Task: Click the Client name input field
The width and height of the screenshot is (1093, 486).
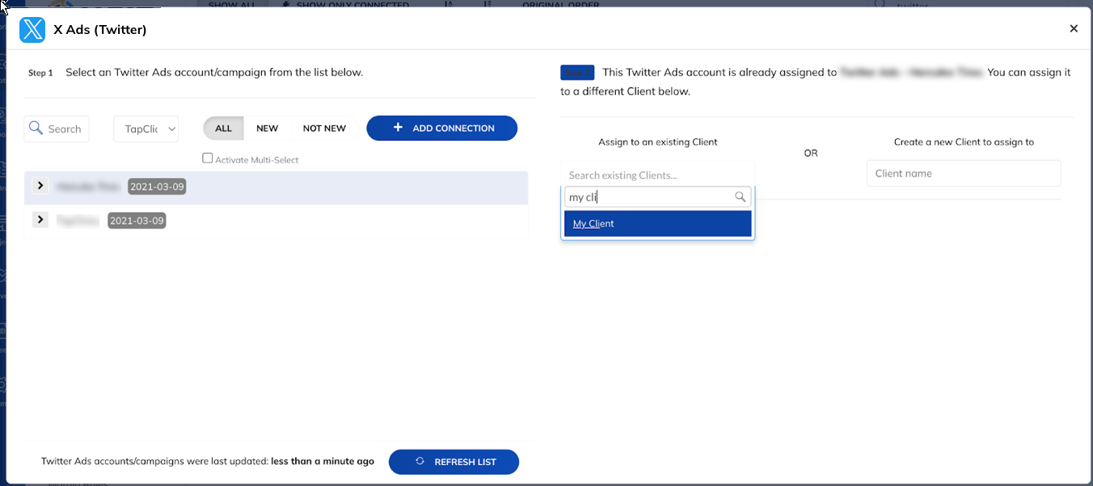Action: pyautogui.click(x=964, y=173)
